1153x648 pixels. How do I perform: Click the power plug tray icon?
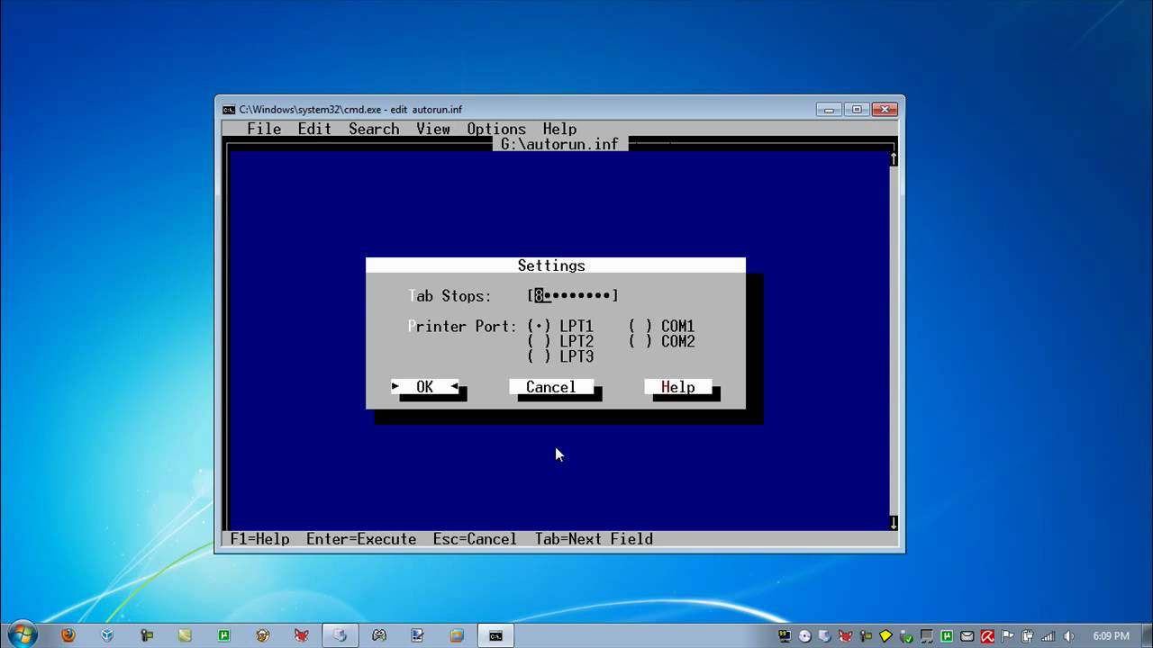point(1027,636)
